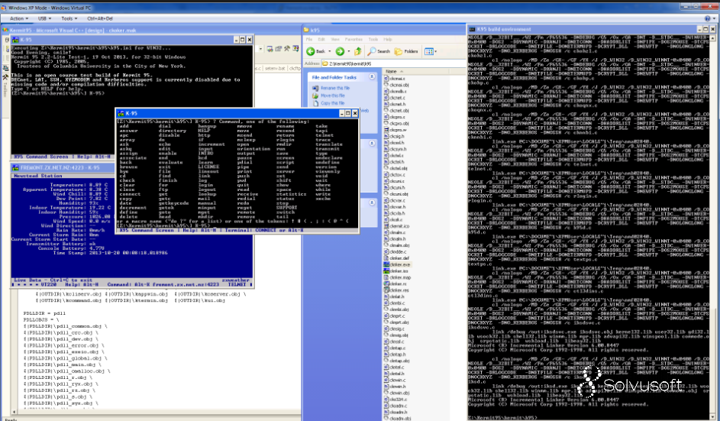This screenshot has width=720, height=421.
Task: Open the USB dropdown in Virtual PC
Action: (x=44, y=18)
